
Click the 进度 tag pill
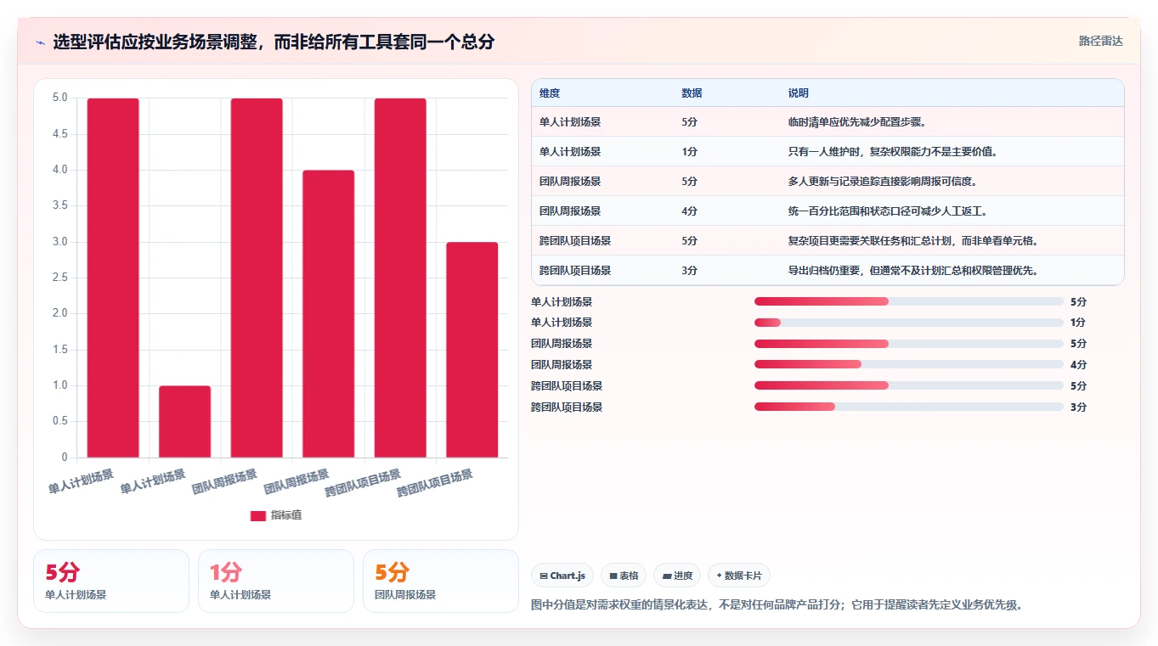677,576
